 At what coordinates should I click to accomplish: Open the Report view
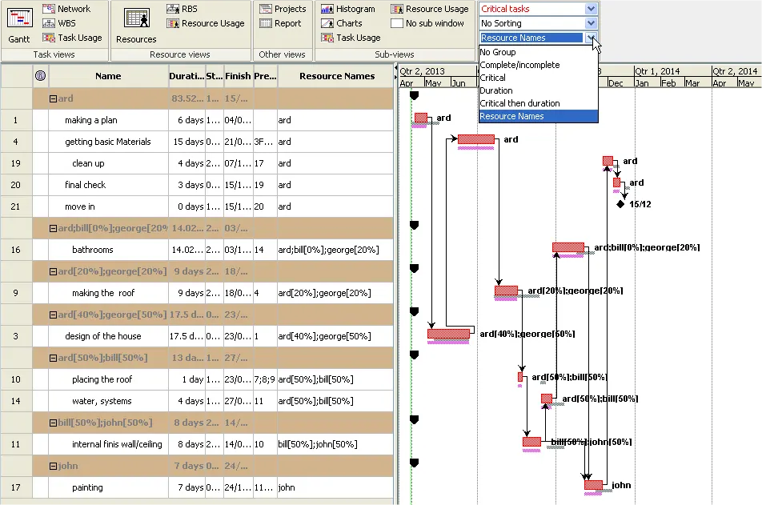(x=280, y=23)
